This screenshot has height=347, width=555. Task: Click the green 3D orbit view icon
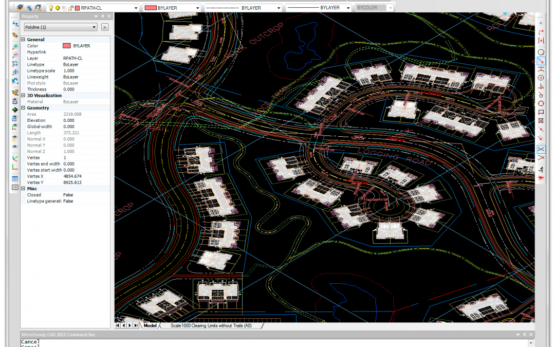tap(15, 109)
